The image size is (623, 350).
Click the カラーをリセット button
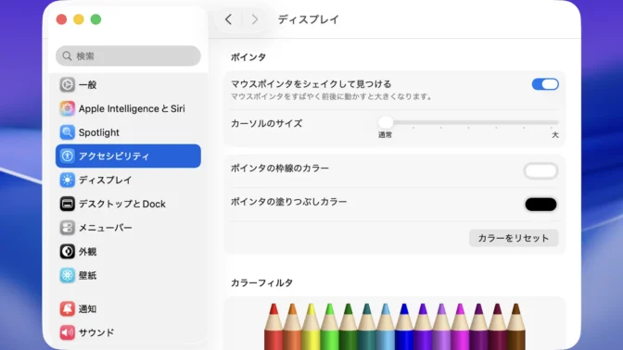pos(514,238)
